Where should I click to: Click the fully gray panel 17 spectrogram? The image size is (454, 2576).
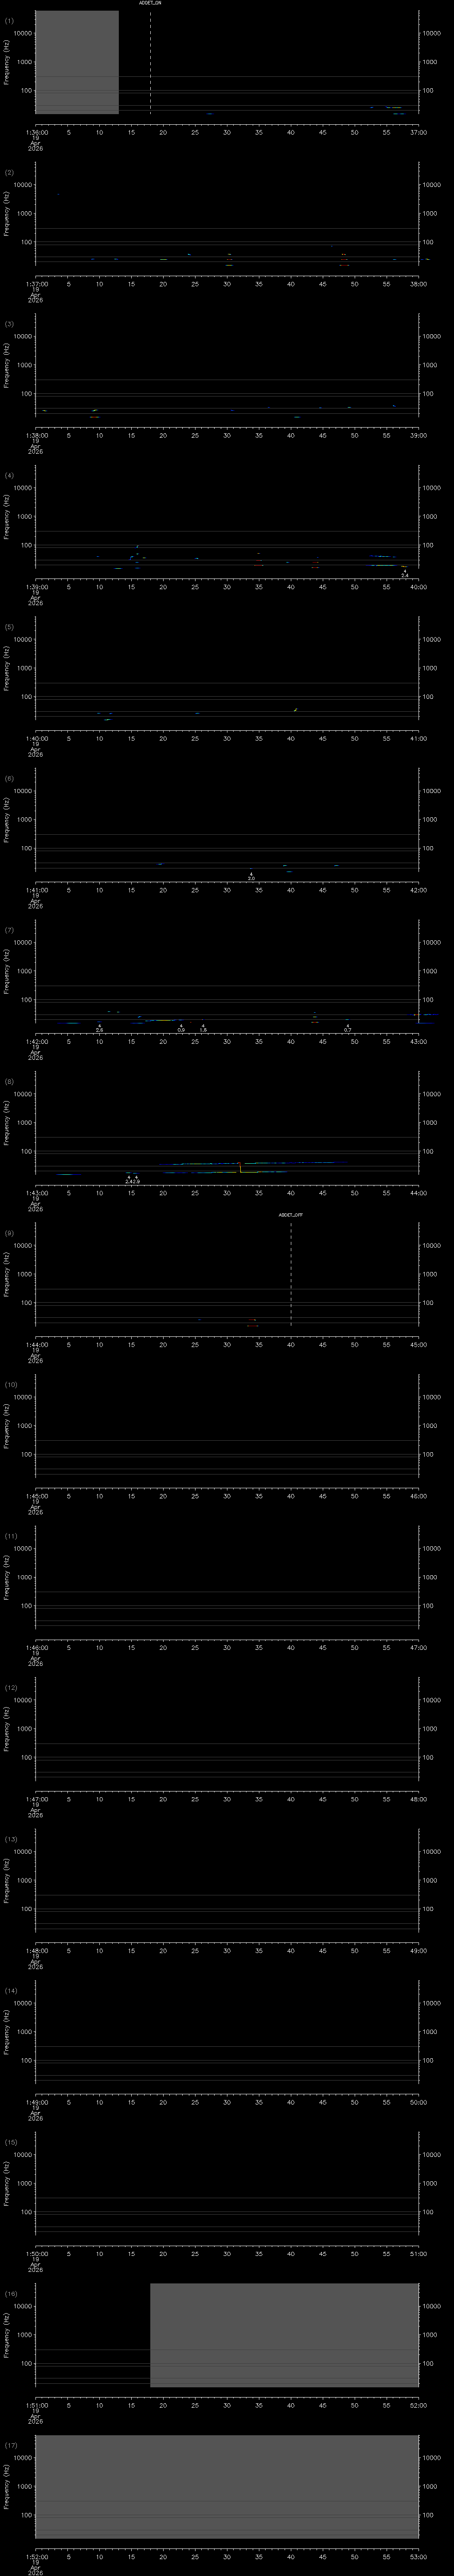pyautogui.click(x=227, y=2486)
